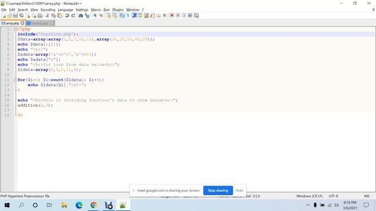
Task: Open the Encoding menu
Action: [x=48, y=10]
